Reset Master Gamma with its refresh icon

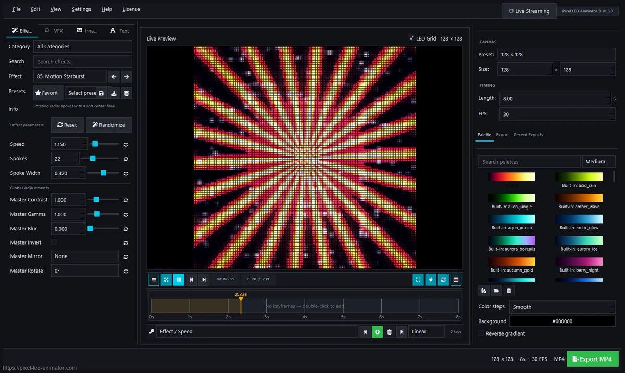[126, 214]
